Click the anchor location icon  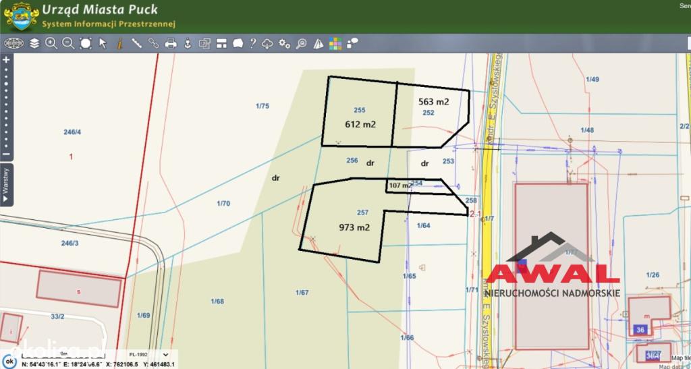[188, 43]
